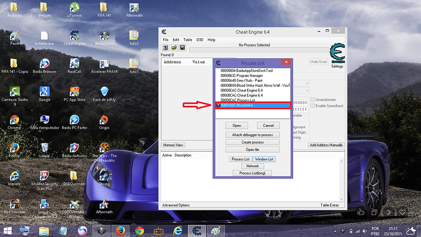Switch to Process List view button
Viewport: 421px width, 237px height.
point(241,159)
